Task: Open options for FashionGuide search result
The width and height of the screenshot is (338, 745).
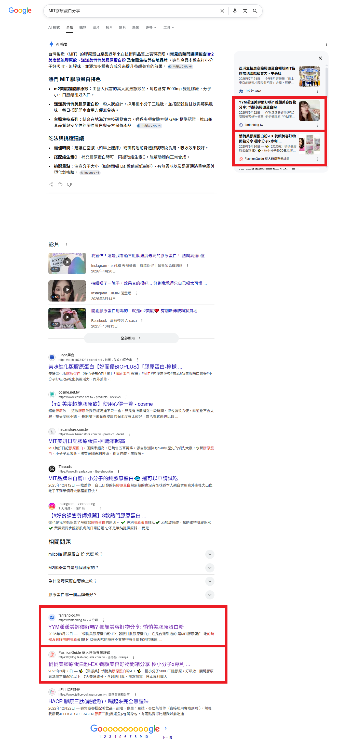Action: pos(133,657)
